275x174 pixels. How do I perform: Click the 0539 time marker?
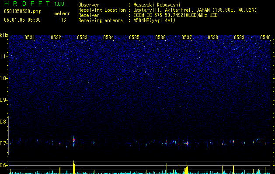239,37
